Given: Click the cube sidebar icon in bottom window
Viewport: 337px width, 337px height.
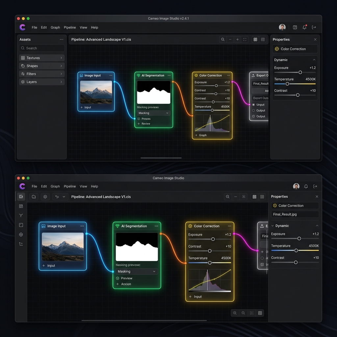Looking at the screenshot, I should click(21, 235).
